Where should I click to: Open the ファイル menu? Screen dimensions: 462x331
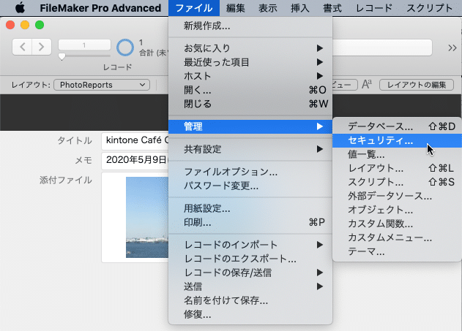[194, 8]
